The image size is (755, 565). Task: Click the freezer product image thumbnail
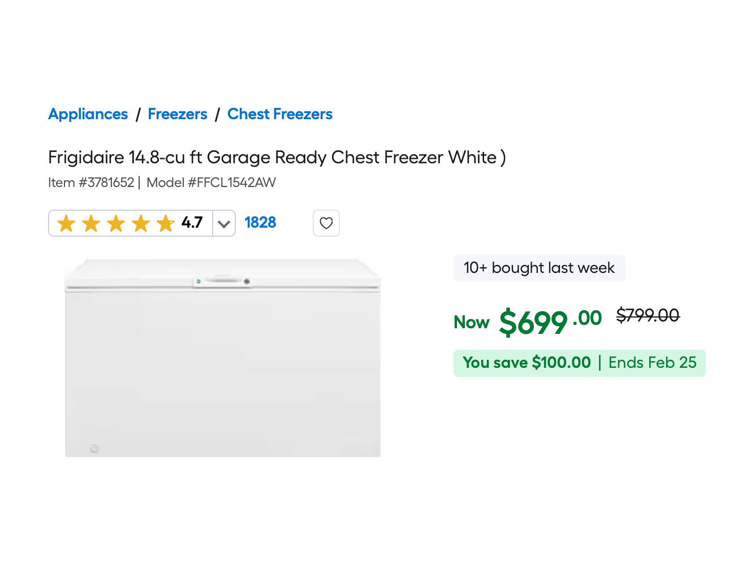(x=223, y=356)
